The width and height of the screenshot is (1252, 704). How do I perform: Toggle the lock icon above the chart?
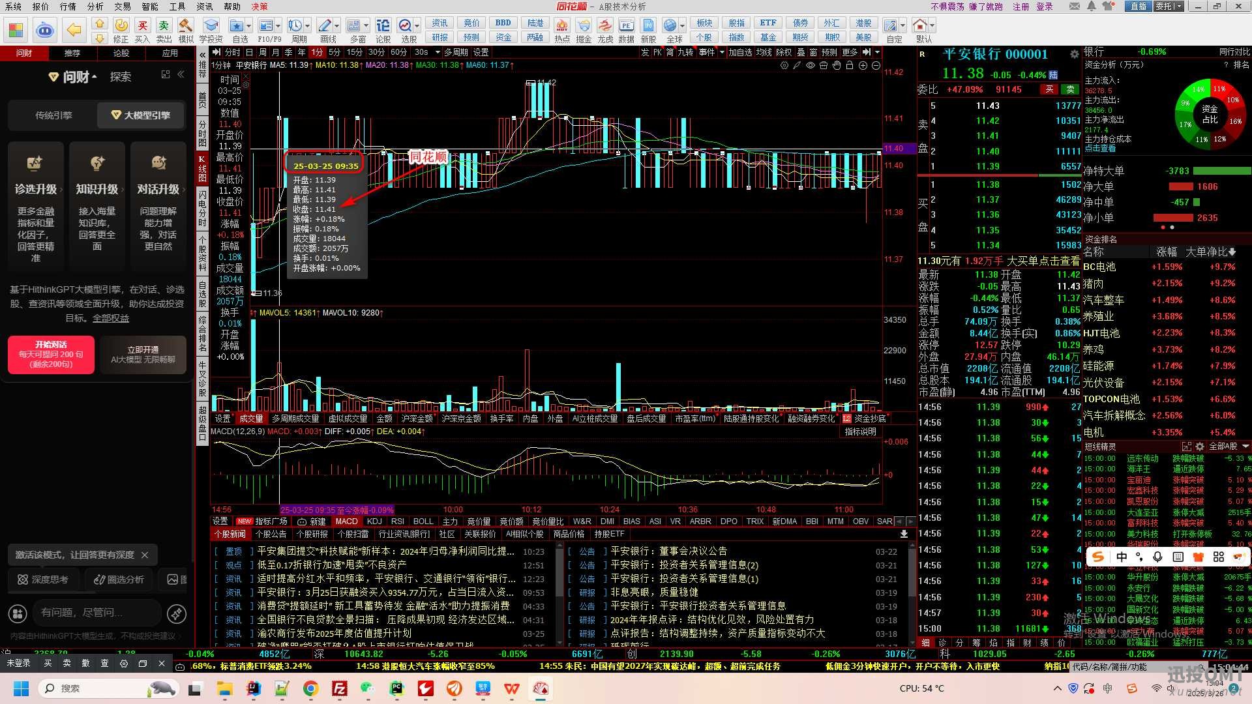tap(850, 65)
